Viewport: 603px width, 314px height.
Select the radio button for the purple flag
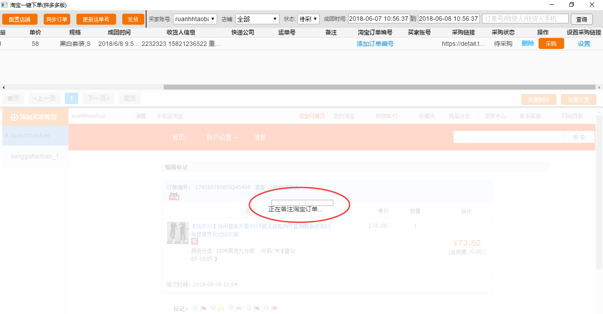coord(266,308)
